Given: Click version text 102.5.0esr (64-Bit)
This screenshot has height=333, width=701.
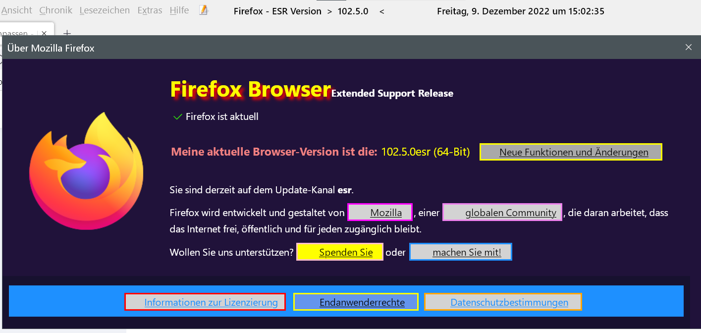Looking at the screenshot, I should (x=426, y=152).
